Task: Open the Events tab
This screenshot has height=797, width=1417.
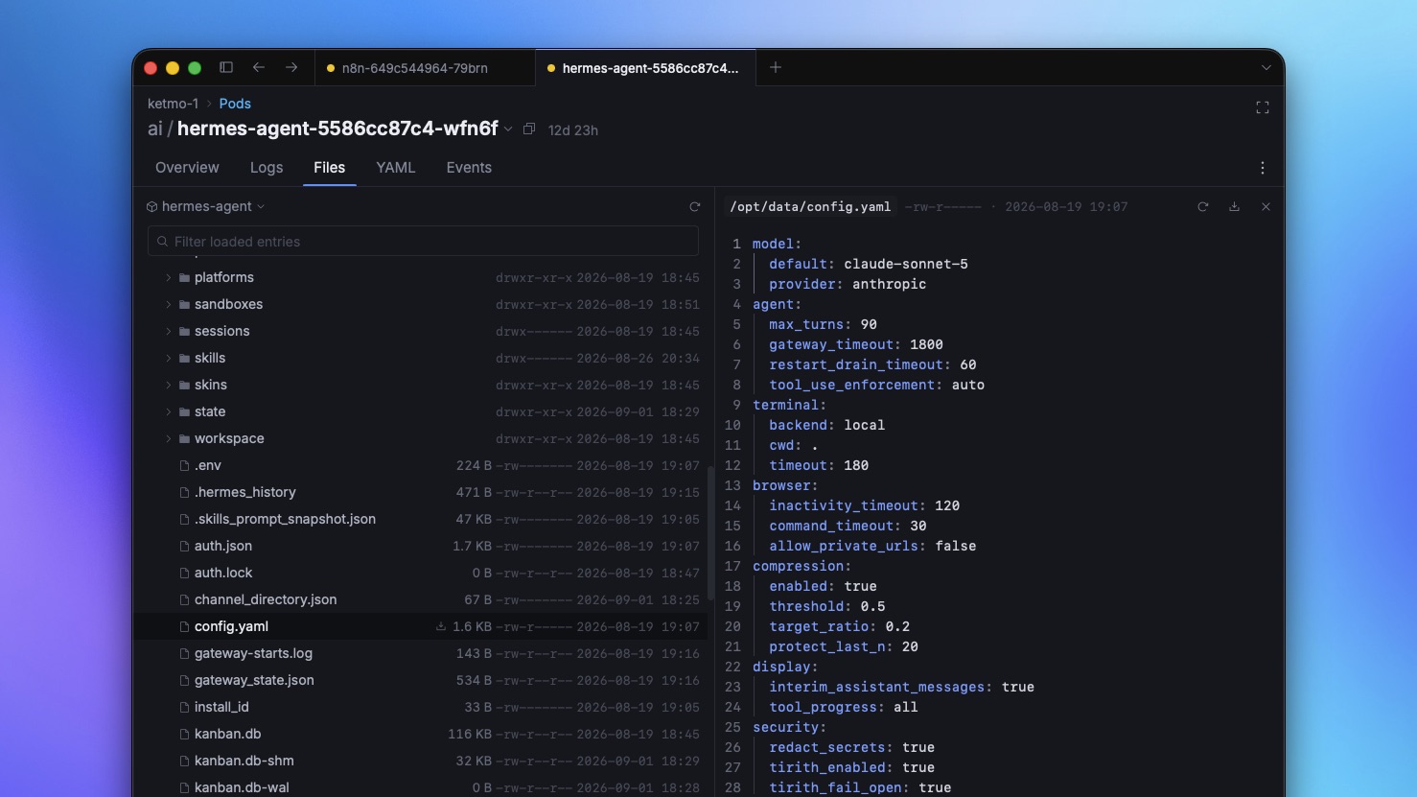Action: [x=469, y=167]
